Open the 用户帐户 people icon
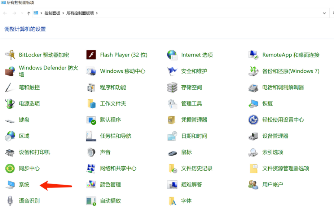This screenshot has height=221, width=334. (253, 185)
